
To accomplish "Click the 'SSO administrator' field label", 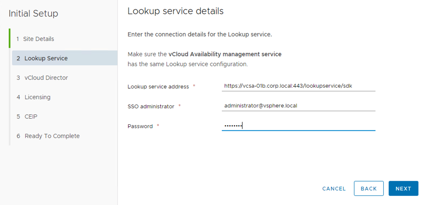I will click(151, 107).
